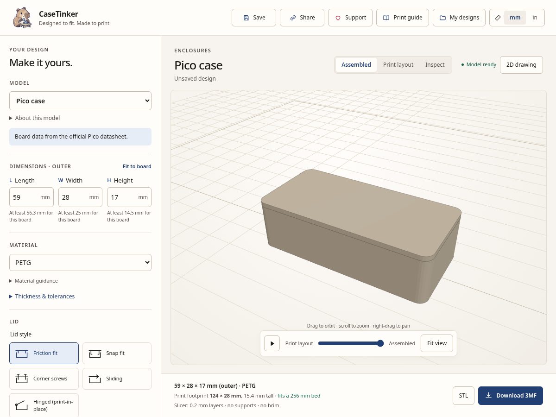Open My designs
The image size is (556, 417).
tap(459, 18)
